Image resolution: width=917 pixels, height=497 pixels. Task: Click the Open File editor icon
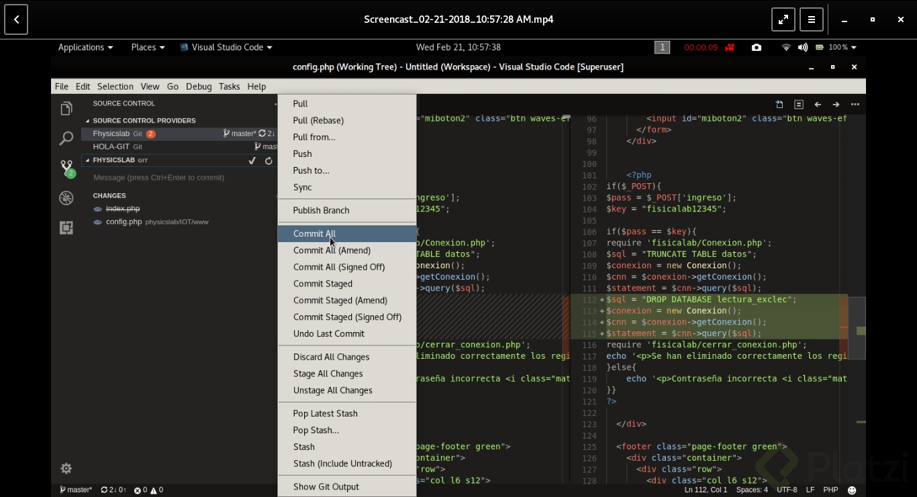779,104
